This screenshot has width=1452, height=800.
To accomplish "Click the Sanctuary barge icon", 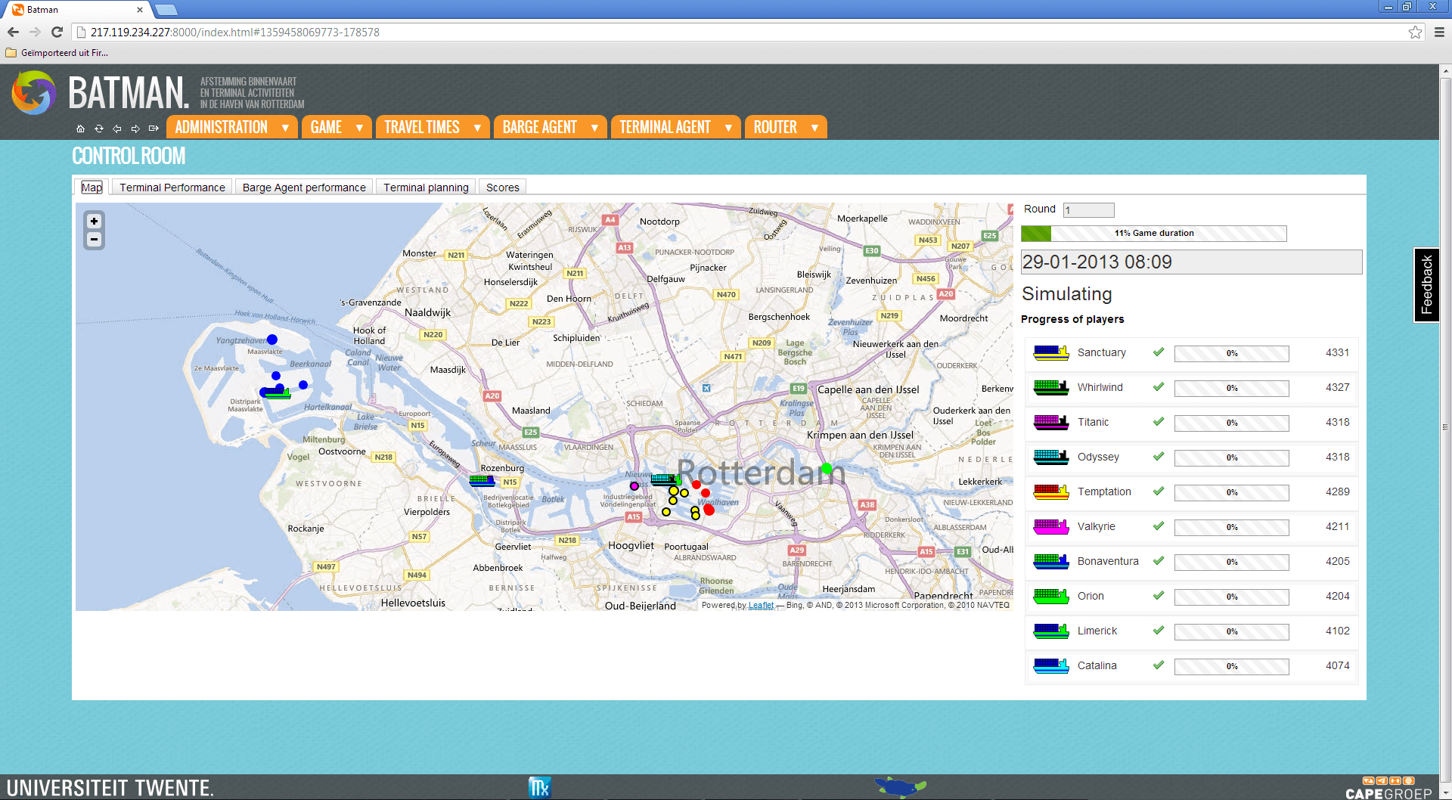I will [1051, 352].
